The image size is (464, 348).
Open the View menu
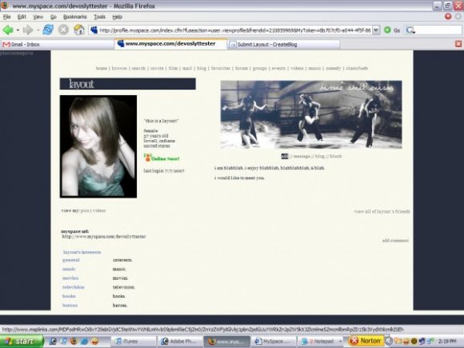coord(38,17)
